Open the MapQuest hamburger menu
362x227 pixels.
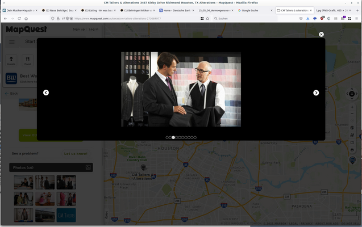click(x=12, y=42)
